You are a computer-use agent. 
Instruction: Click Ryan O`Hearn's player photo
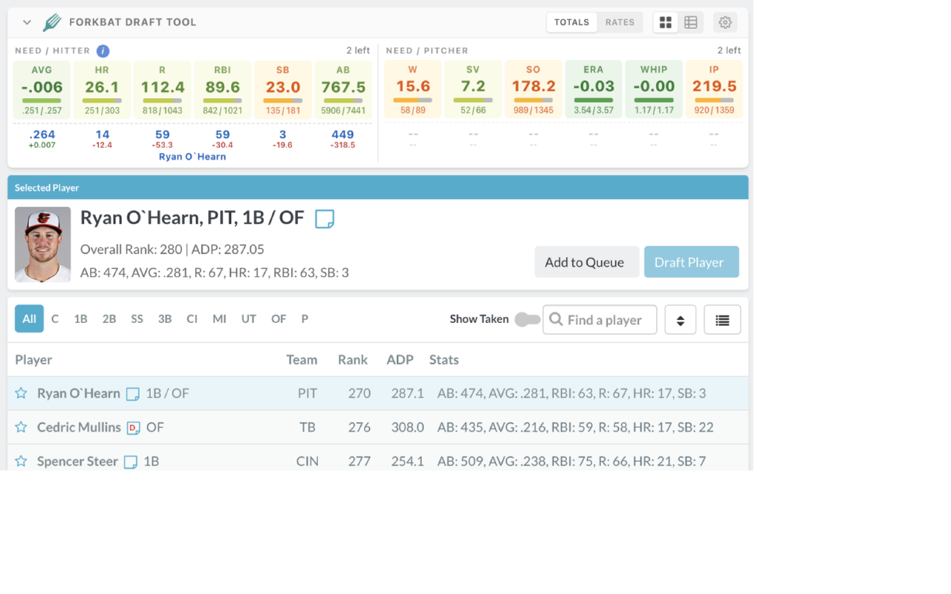click(43, 244)
